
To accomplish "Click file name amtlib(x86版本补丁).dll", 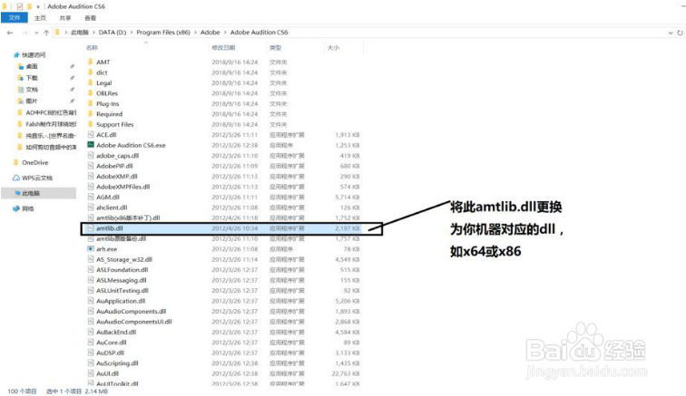I will pyautogui.click(x=128, y=217).
